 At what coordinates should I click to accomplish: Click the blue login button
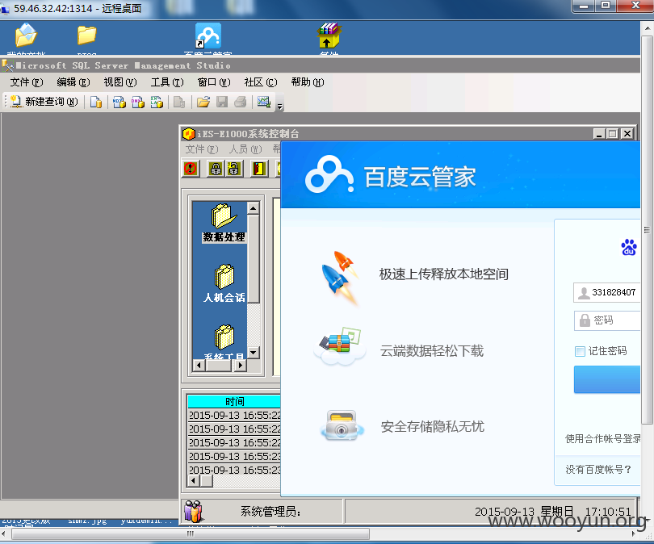click(607, 379)
